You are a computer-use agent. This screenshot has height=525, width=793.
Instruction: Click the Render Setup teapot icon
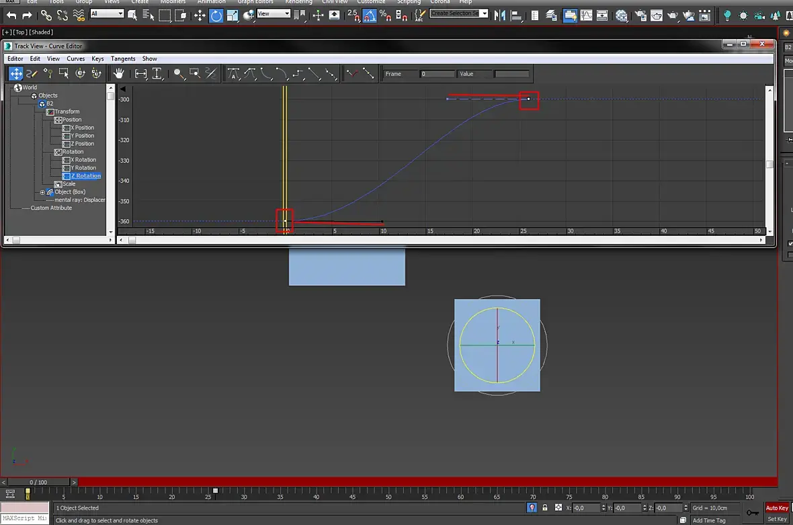coord(640,15)
